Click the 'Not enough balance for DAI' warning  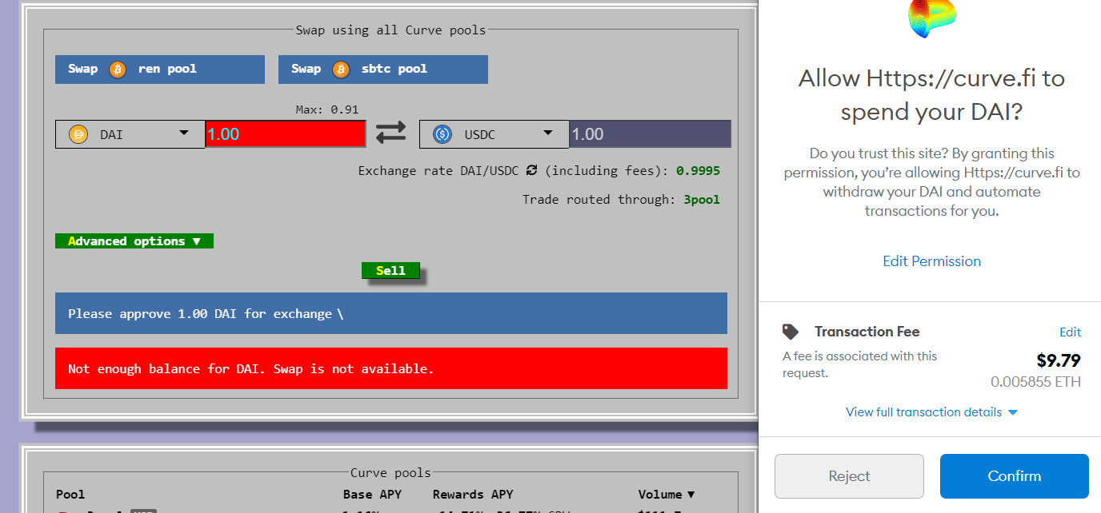pyautogui.click(x=391, y=368)
